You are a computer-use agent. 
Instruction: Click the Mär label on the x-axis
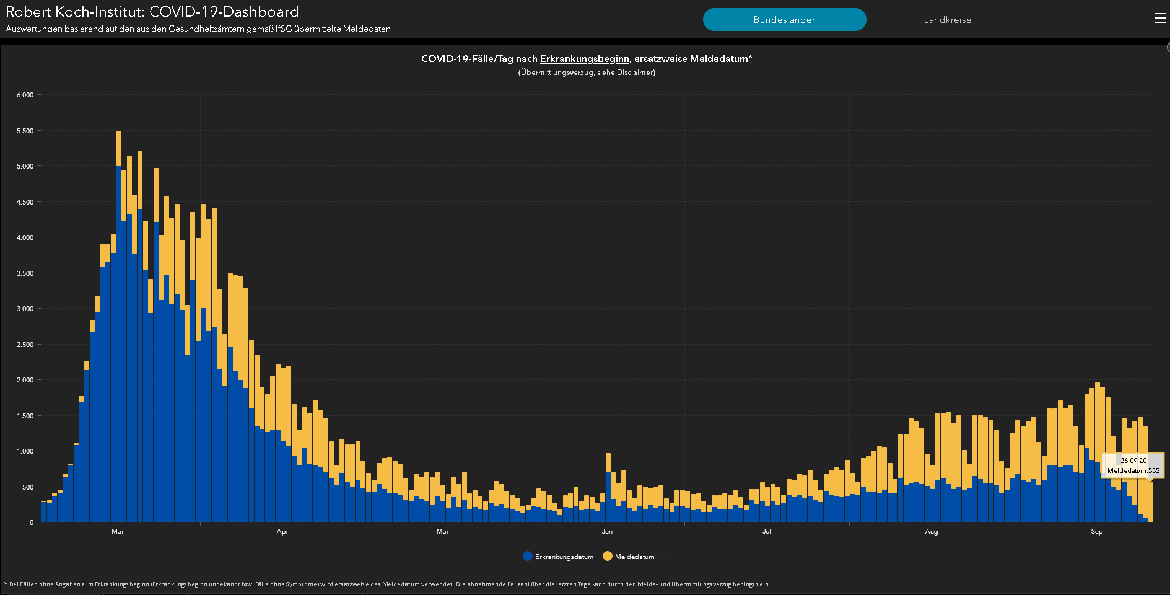point(118,531)
